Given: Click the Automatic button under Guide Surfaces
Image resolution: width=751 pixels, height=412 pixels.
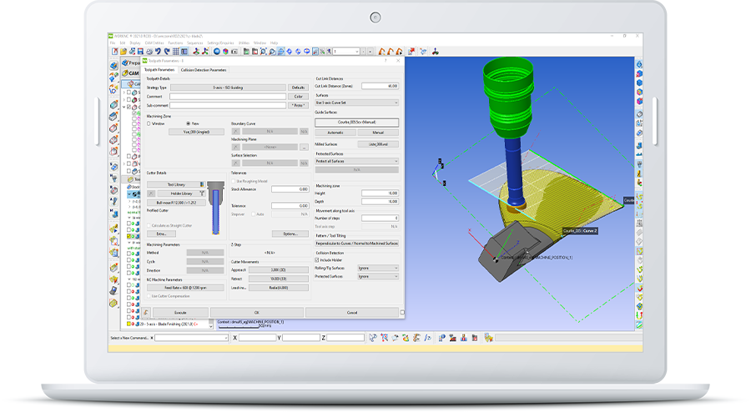Looking at the screenshot, I should tap(335, 133).
